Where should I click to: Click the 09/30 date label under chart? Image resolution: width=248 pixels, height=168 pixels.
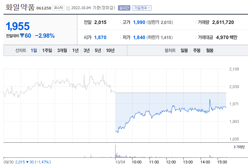(8, 162)
